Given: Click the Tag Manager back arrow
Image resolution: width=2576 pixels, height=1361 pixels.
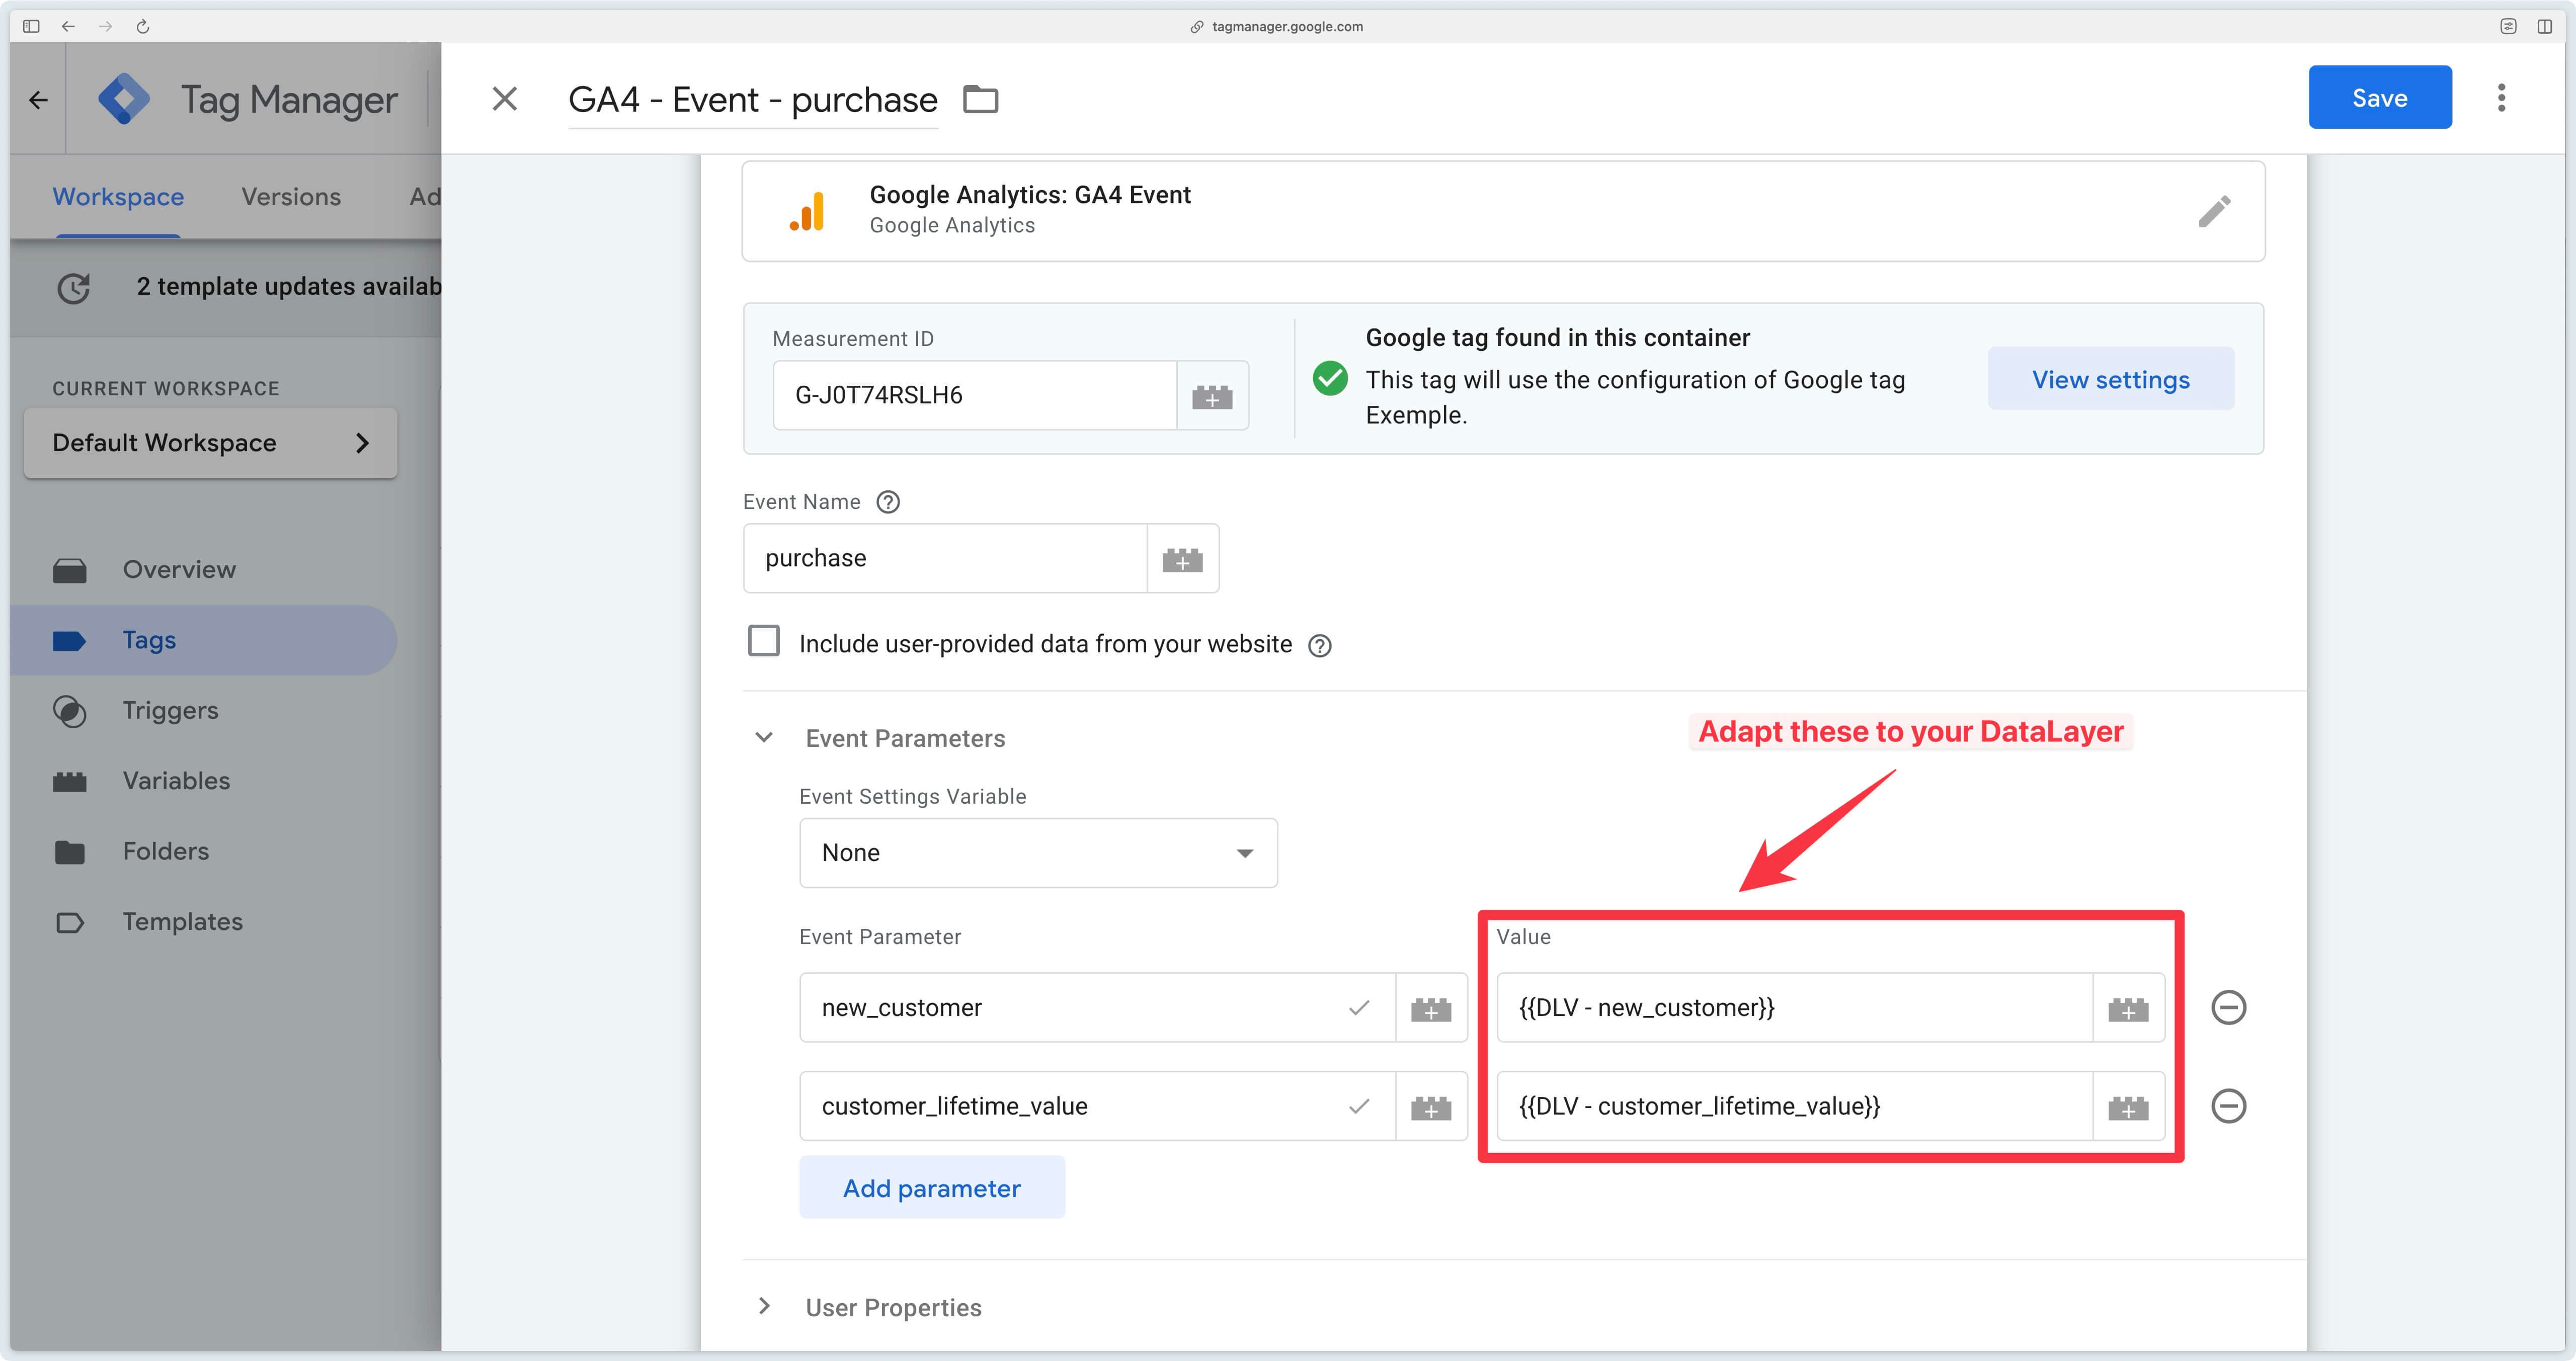Looking at the screenshot, I should [x=38, y=99].
